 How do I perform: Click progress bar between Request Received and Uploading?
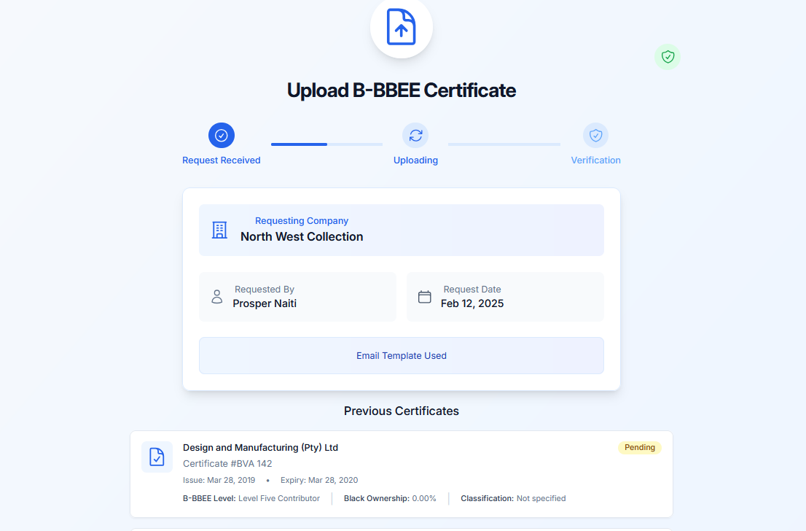pos(326,144)
